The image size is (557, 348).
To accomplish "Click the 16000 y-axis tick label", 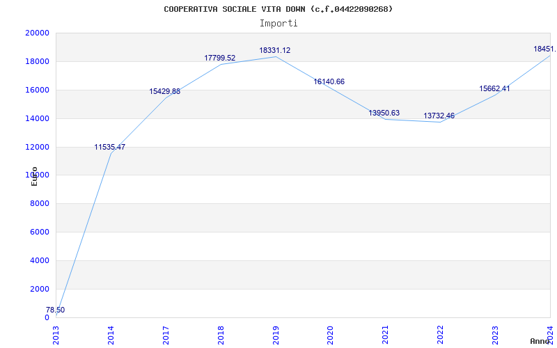I will coord(37,90).
